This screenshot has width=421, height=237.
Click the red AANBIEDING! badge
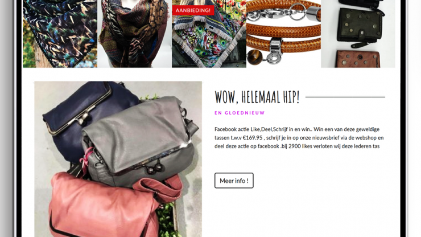coord(193,10)
